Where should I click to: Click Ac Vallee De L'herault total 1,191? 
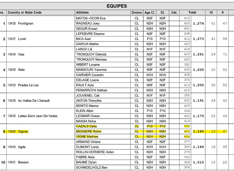(x=198, y=101)
